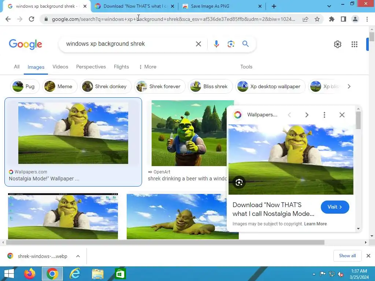Click the Visit button in preview
375x281 pixels.
tap(335, 207)
